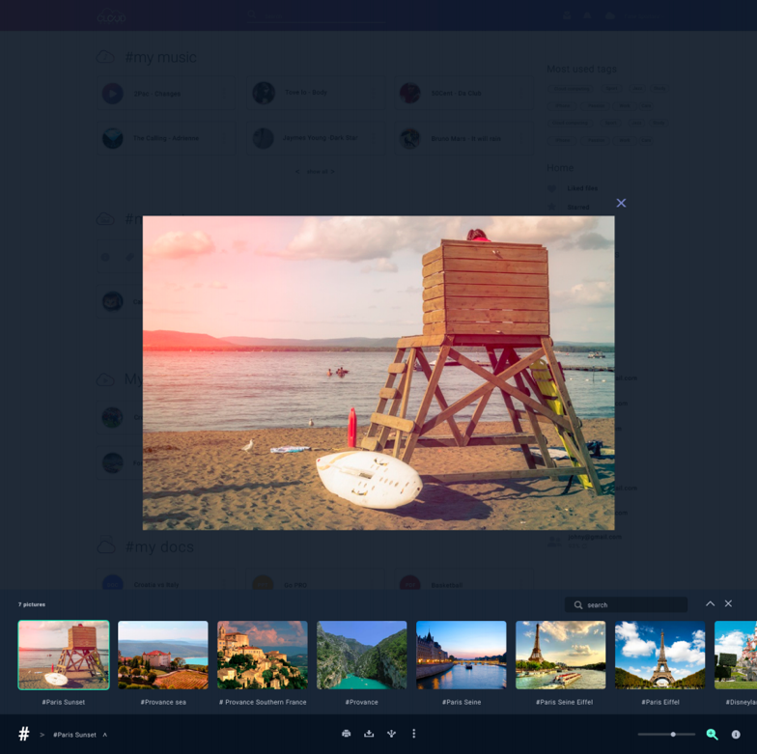
Task: Open the Provance Southern France thumbnail
Action: [263, 655]
